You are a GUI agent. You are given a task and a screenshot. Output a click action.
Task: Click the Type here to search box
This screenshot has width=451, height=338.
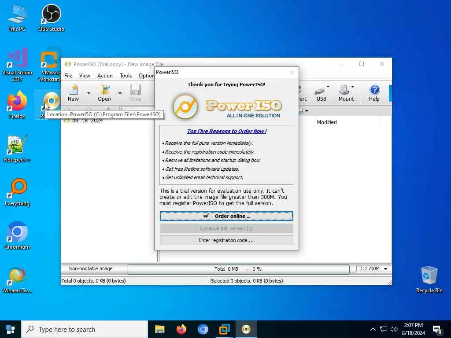[85, 329]
